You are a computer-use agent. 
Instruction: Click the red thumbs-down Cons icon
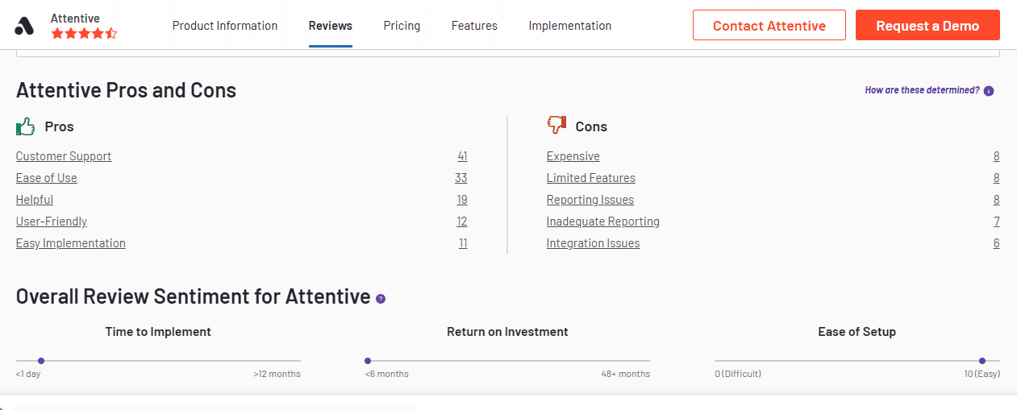pyautogui.click(x=556, y=125)
